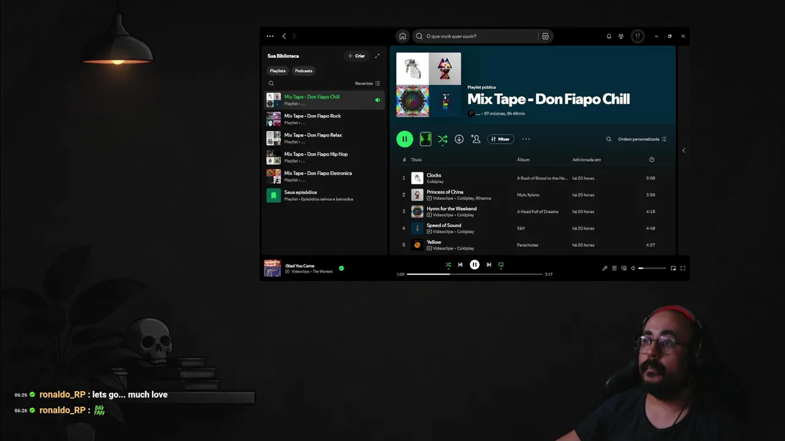Search inside the playlist
Screen dimensions: 785x441
click(608, 139)
